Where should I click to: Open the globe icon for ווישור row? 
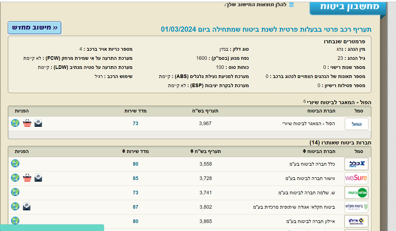pos(15,178)
